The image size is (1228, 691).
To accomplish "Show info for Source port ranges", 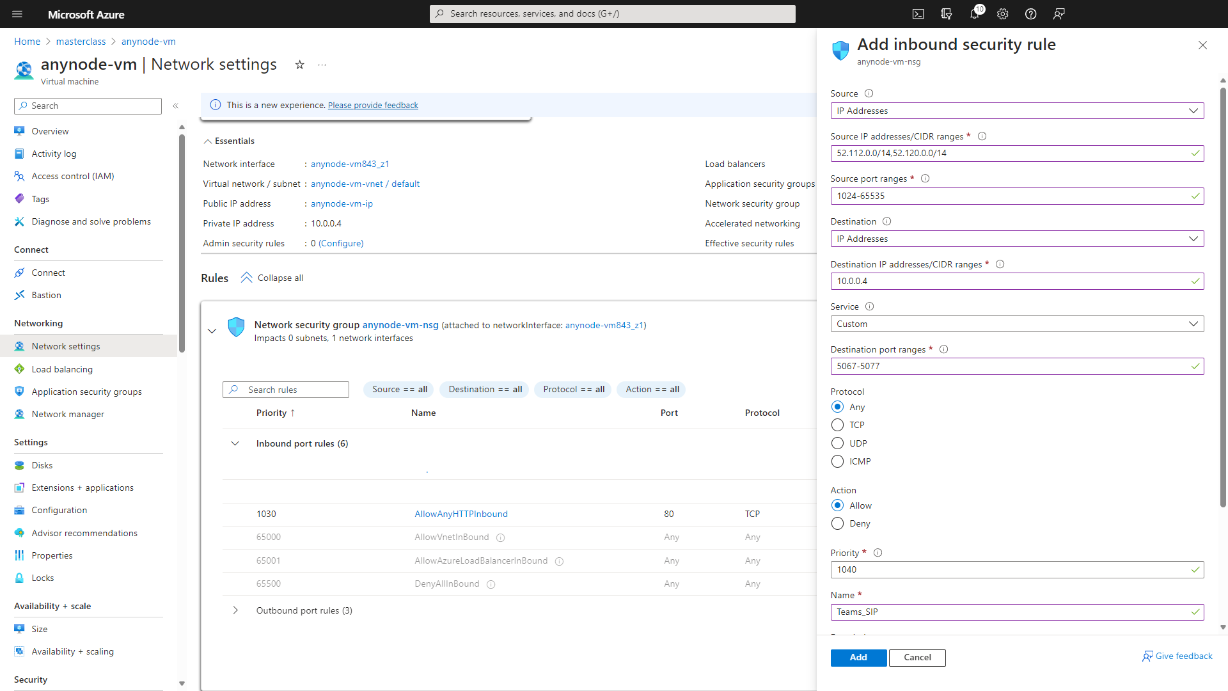I will [925, 179].
